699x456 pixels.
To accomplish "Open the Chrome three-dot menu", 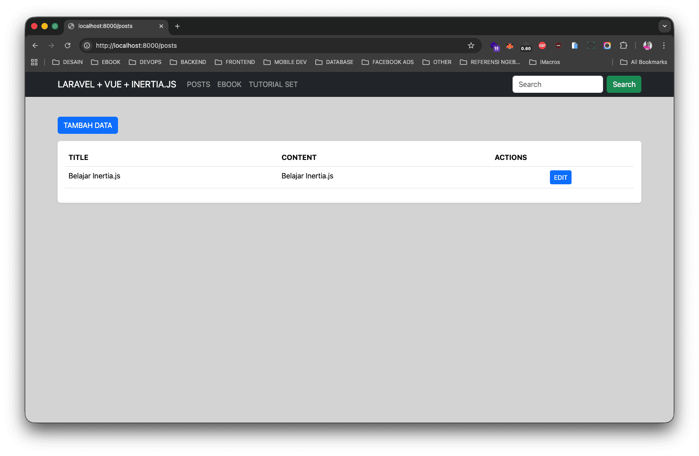I will click(x=664, y=46).
